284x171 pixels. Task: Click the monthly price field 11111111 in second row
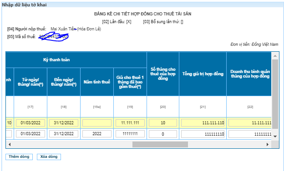coord(130,134)
